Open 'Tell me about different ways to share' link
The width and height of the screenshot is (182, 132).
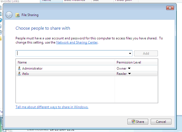pyautogui.click(x=52, y=107)
